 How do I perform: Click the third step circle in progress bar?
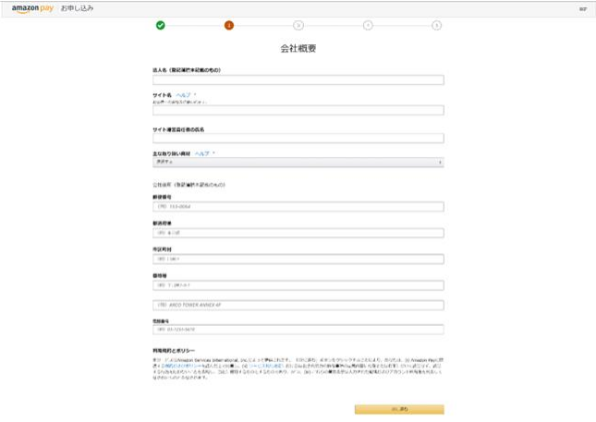pos(298,26)
